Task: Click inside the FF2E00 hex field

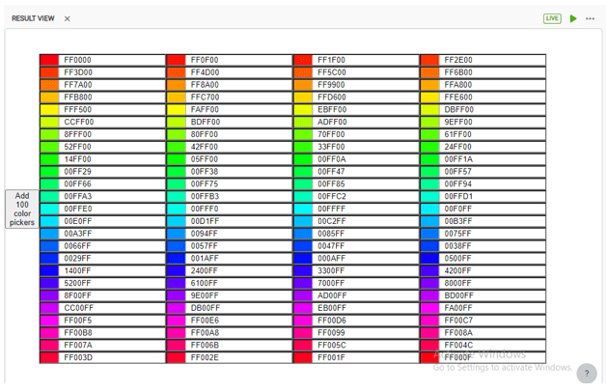Action: tap(493, 60)
